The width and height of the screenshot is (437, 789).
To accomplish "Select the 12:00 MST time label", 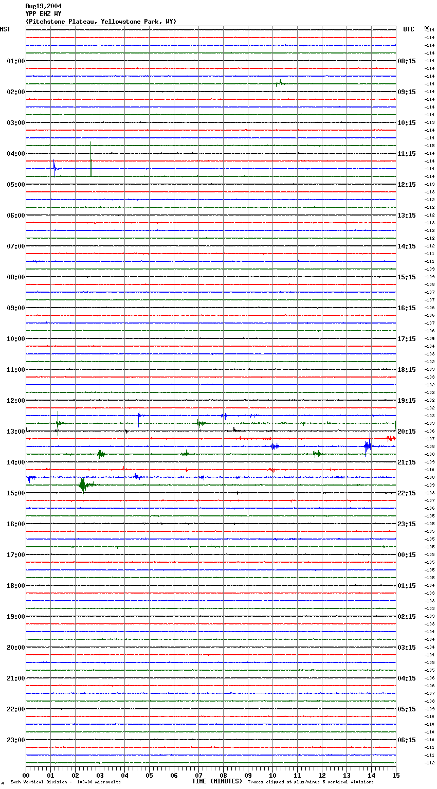I will point(15,401).
